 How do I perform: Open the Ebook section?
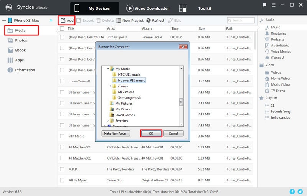[x=17, y=50]
